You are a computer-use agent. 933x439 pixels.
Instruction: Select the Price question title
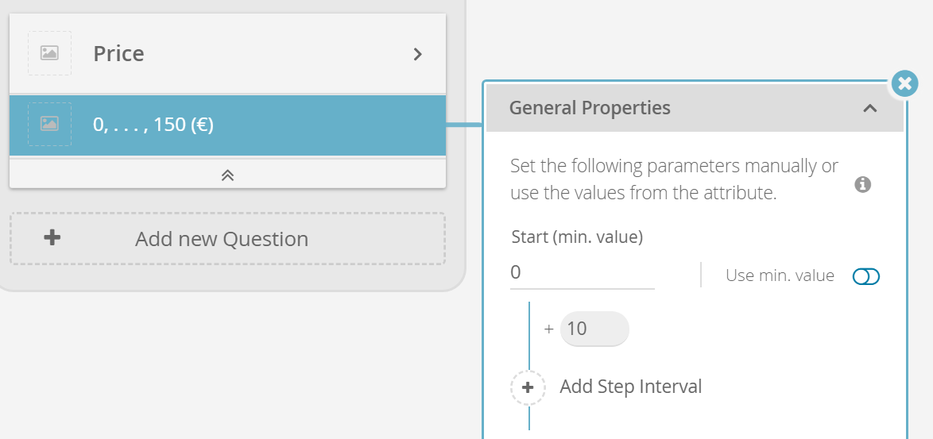[x=118, y=54]
